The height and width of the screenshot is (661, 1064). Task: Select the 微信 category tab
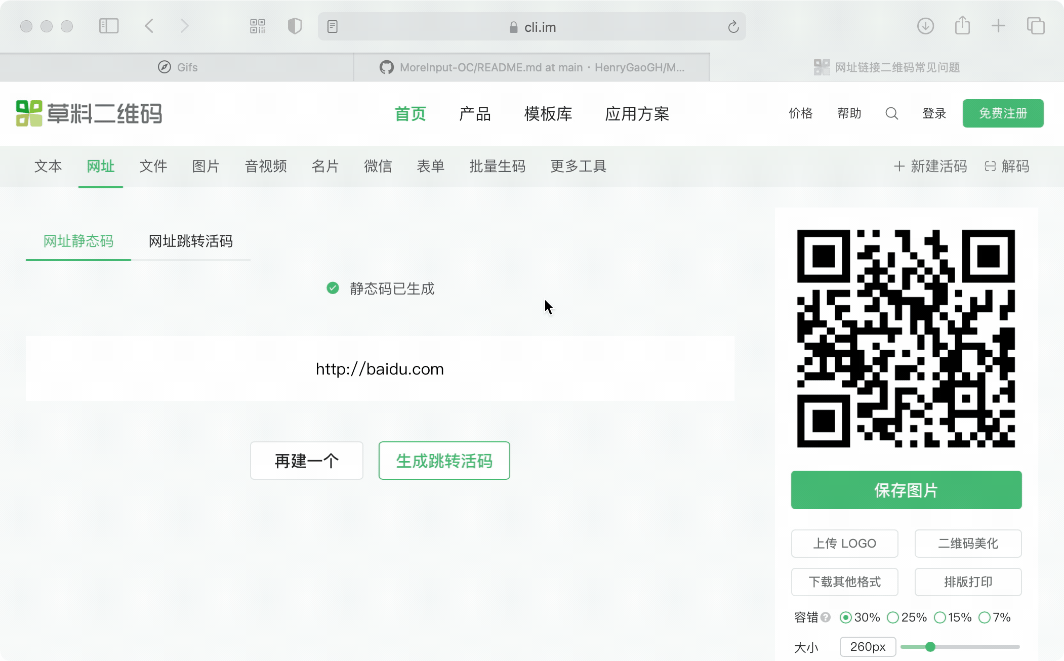(378, 166)
